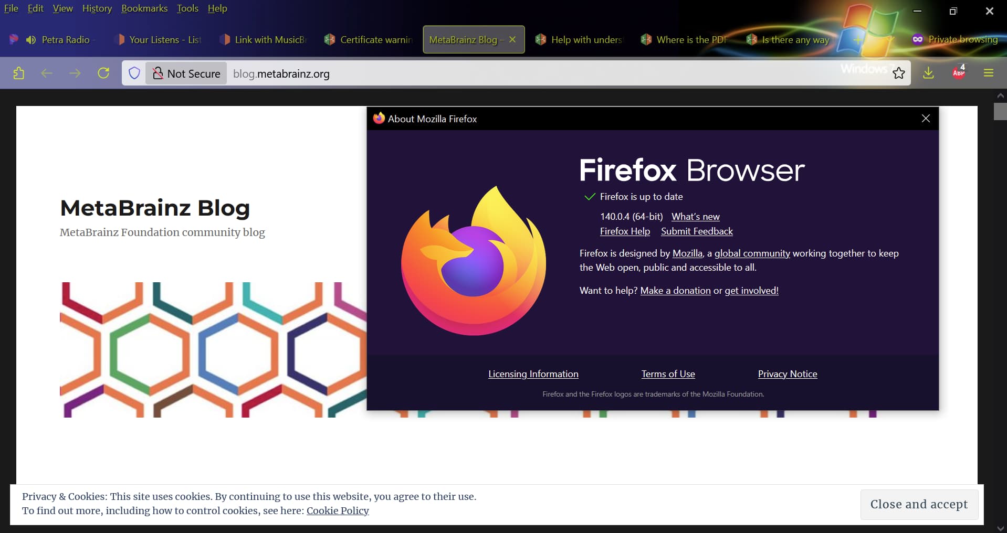The width and height of the screenshot is (1007, 533).
Task: Click Make a donation link
Action: tap(675, 291)
